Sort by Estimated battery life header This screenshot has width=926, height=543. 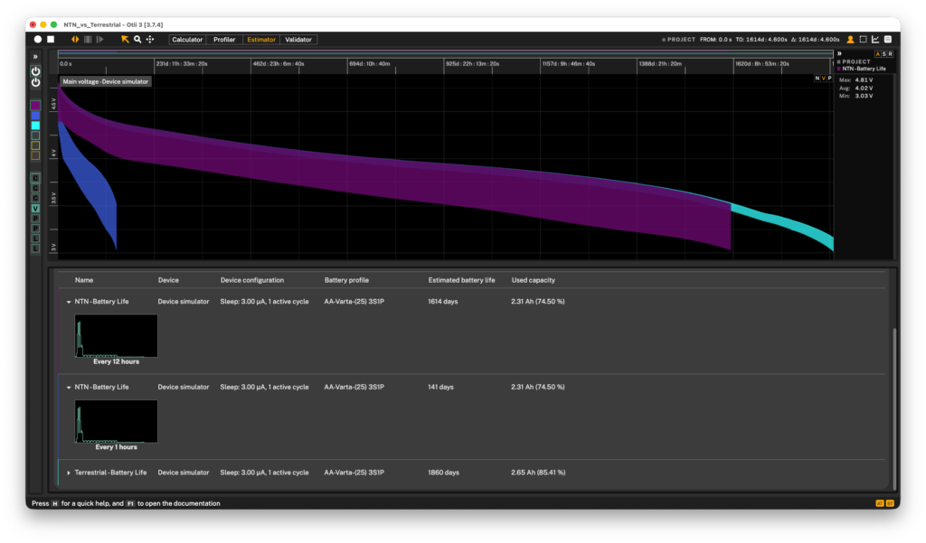point(462,280)
